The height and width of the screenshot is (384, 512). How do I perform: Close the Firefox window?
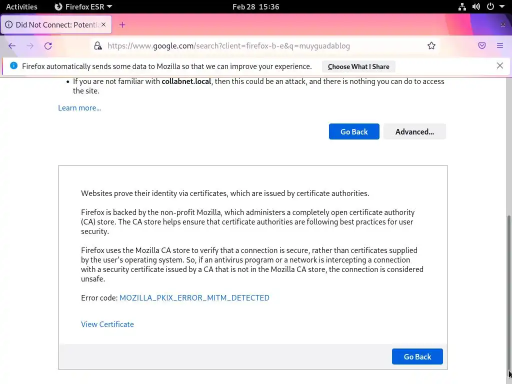pos(503,25)
